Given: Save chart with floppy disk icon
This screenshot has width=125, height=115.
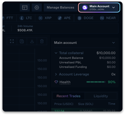Looking at the screenshot, I should pyautogui.click(x=22, y=41).
